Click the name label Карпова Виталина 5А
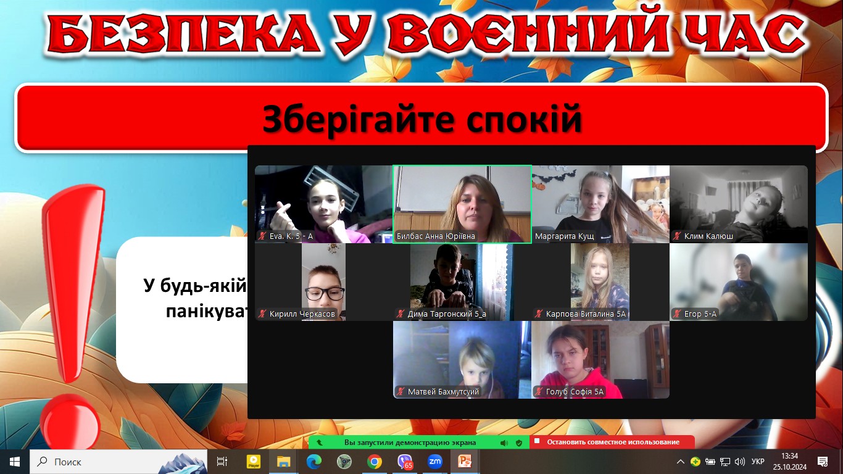This screenshot has height=474, width=843. 586,314
